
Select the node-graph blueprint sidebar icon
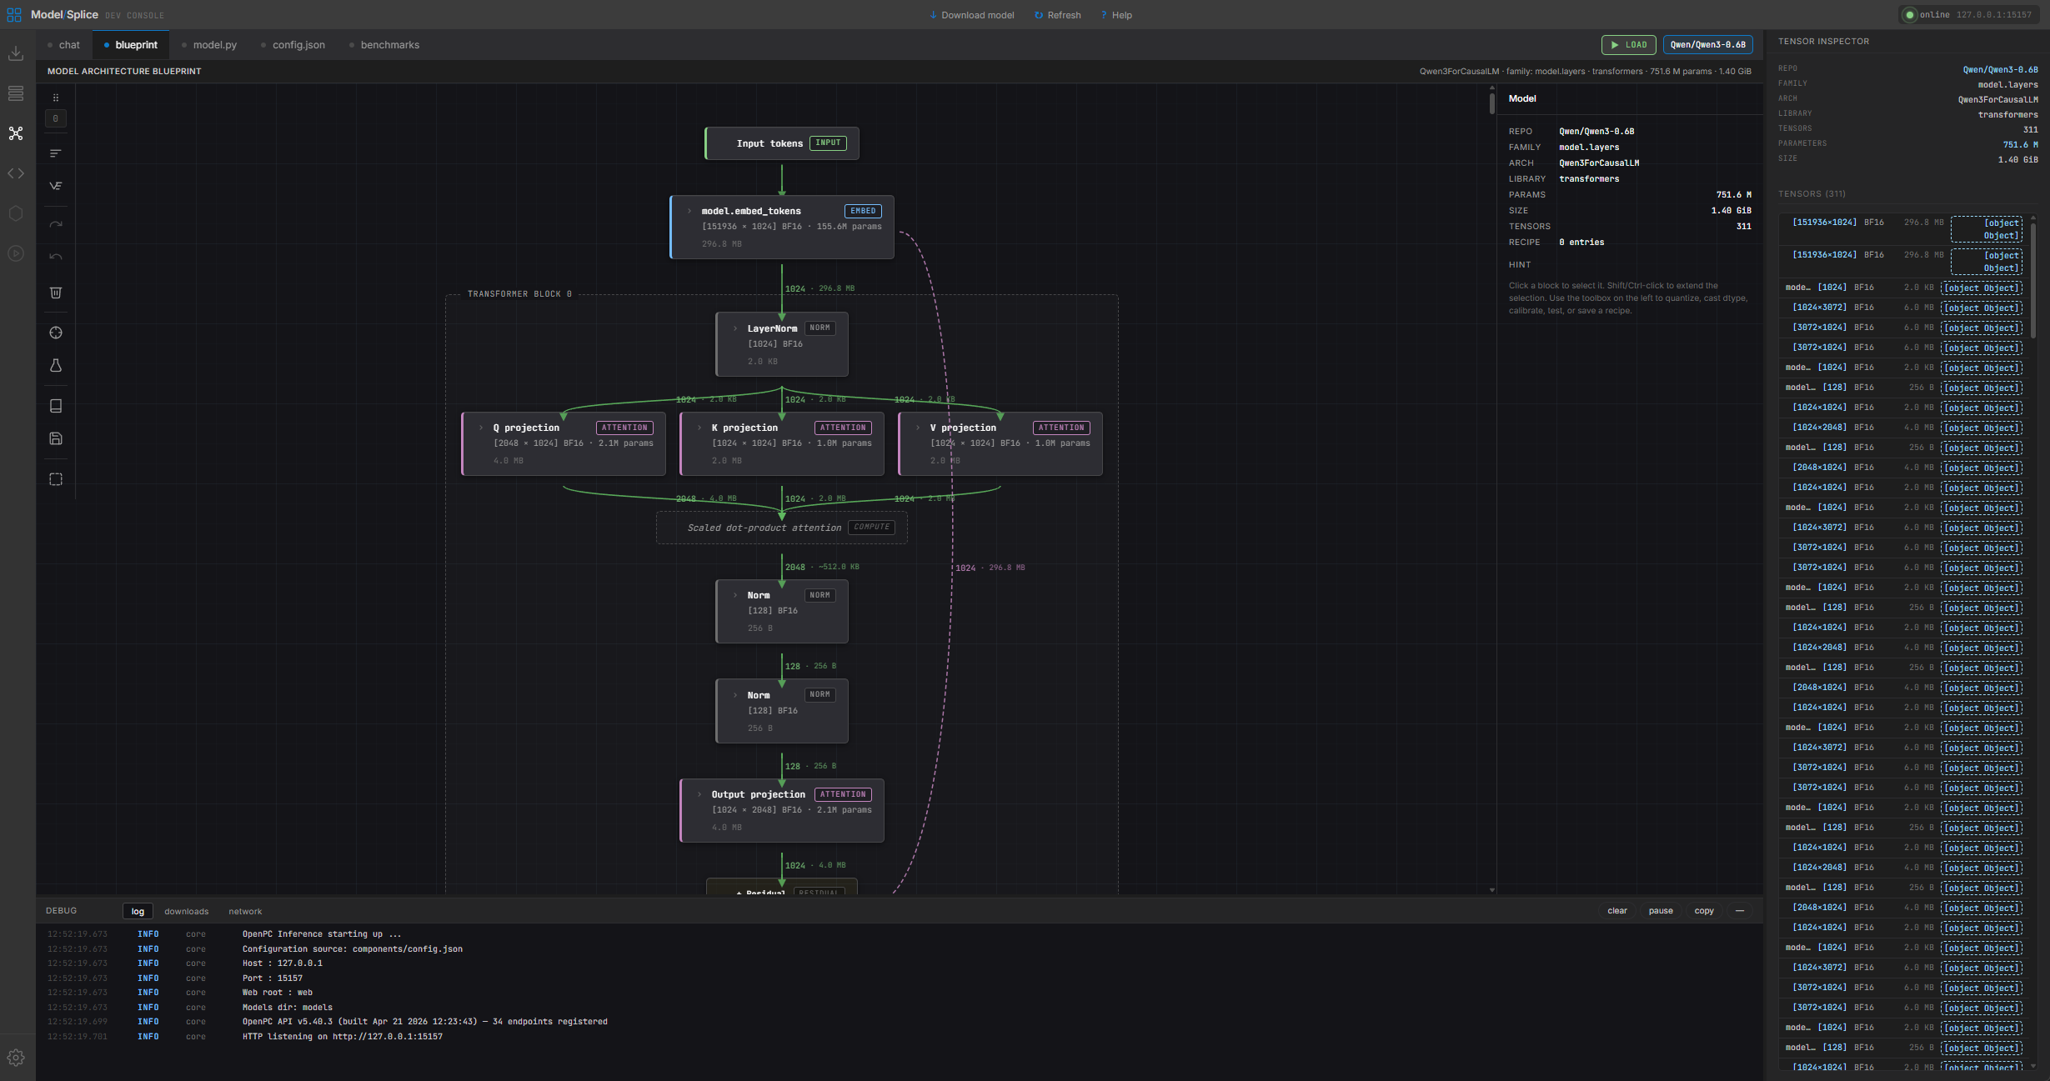coord(16,133)
